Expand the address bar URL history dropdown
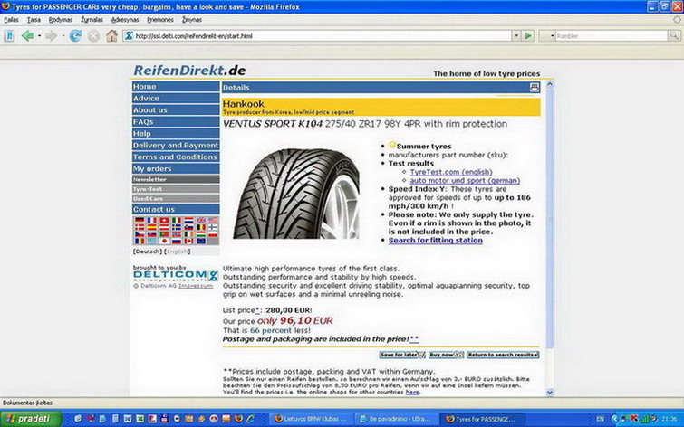 click(516, 35)
